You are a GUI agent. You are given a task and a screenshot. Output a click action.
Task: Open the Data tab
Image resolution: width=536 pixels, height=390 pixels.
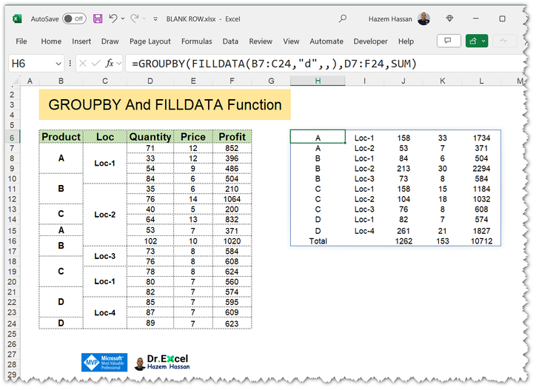[230, 41]
